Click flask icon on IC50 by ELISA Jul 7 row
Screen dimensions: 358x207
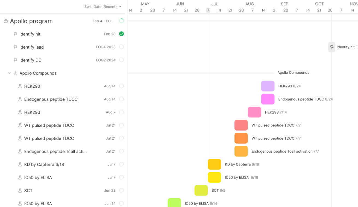(x=20, y=178)
